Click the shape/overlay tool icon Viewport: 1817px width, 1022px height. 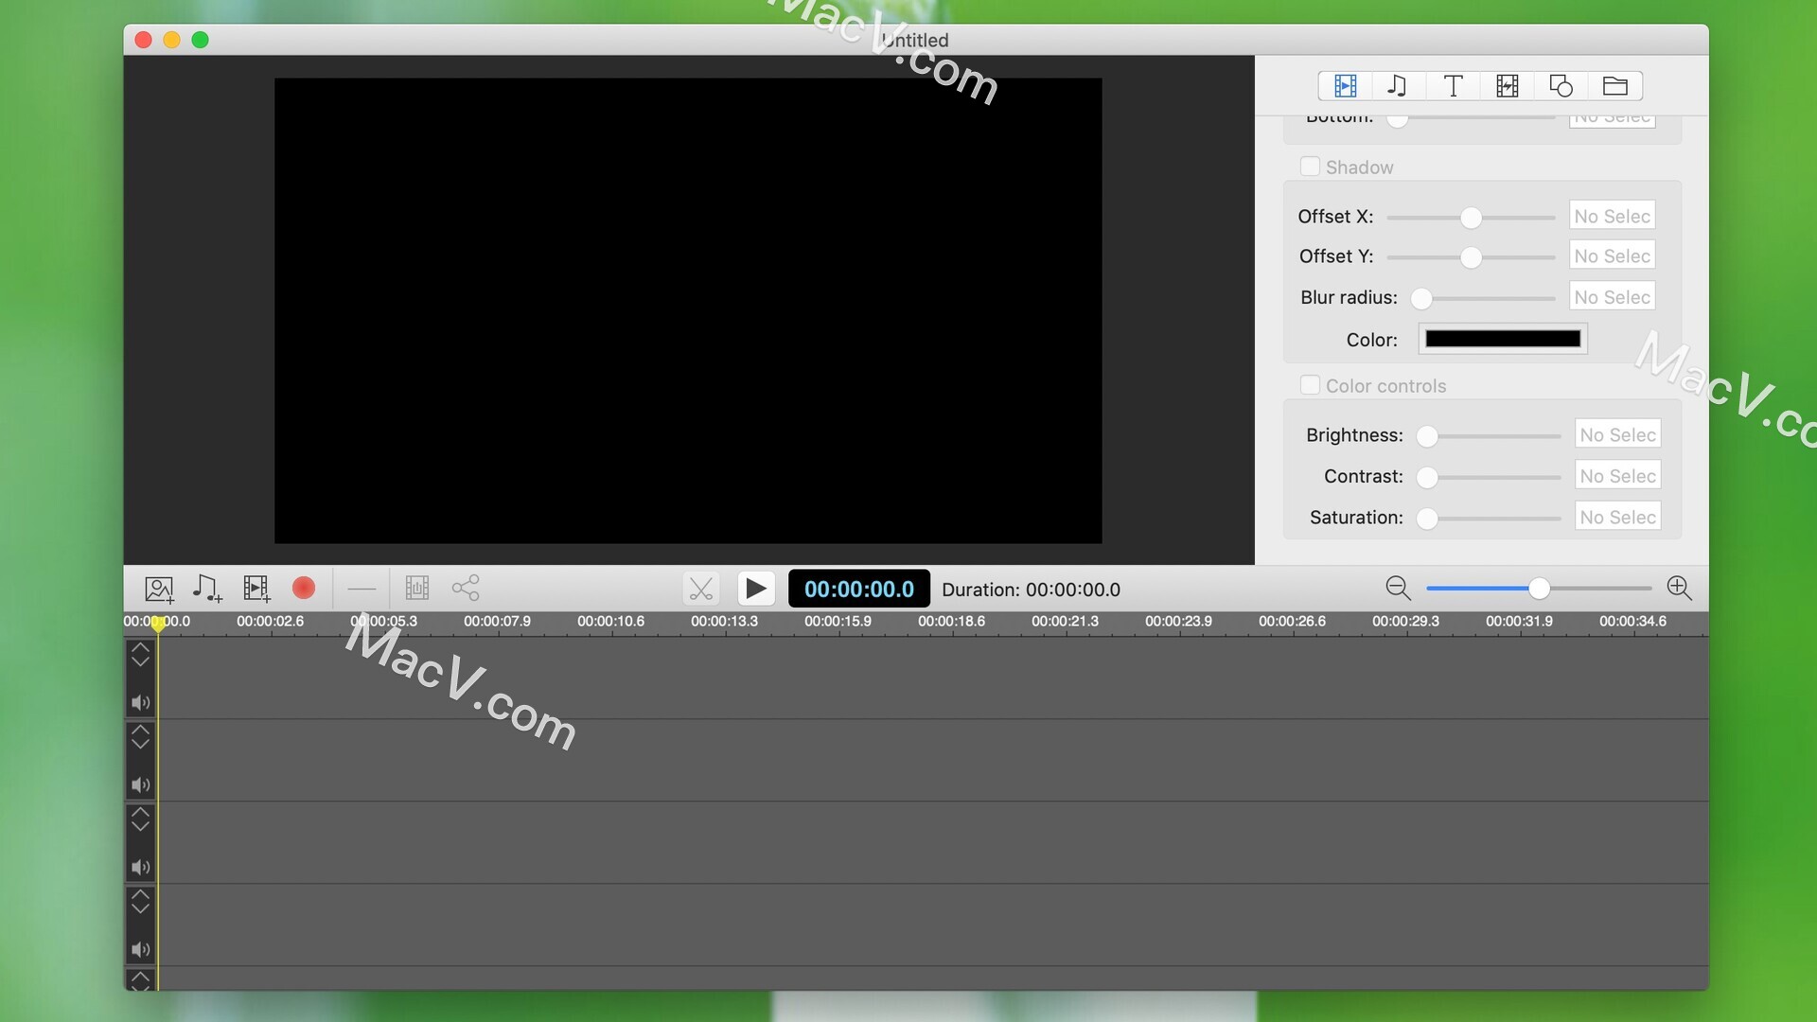[x=1561, y=85]
